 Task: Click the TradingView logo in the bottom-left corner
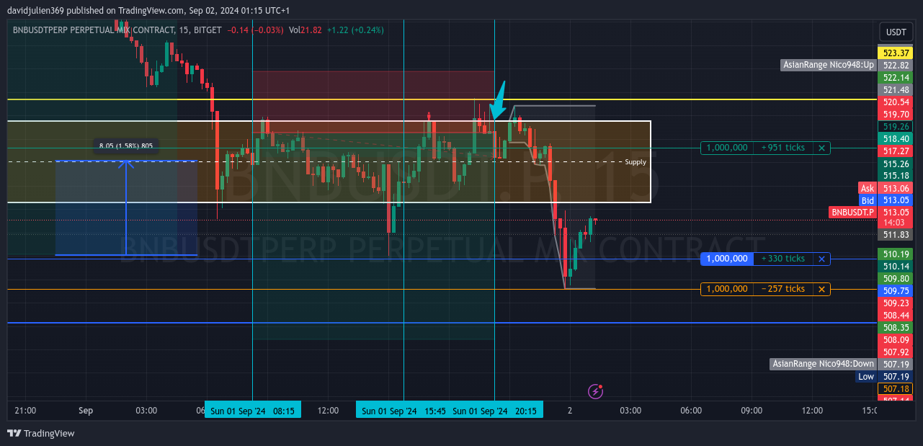click(41, 433)
